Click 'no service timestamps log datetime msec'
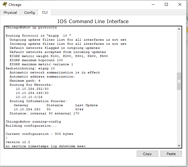The height and width of the screenshot is (167, 188). (45, 146)
